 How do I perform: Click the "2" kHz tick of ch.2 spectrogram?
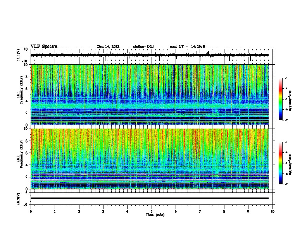[x=27, y=177]
